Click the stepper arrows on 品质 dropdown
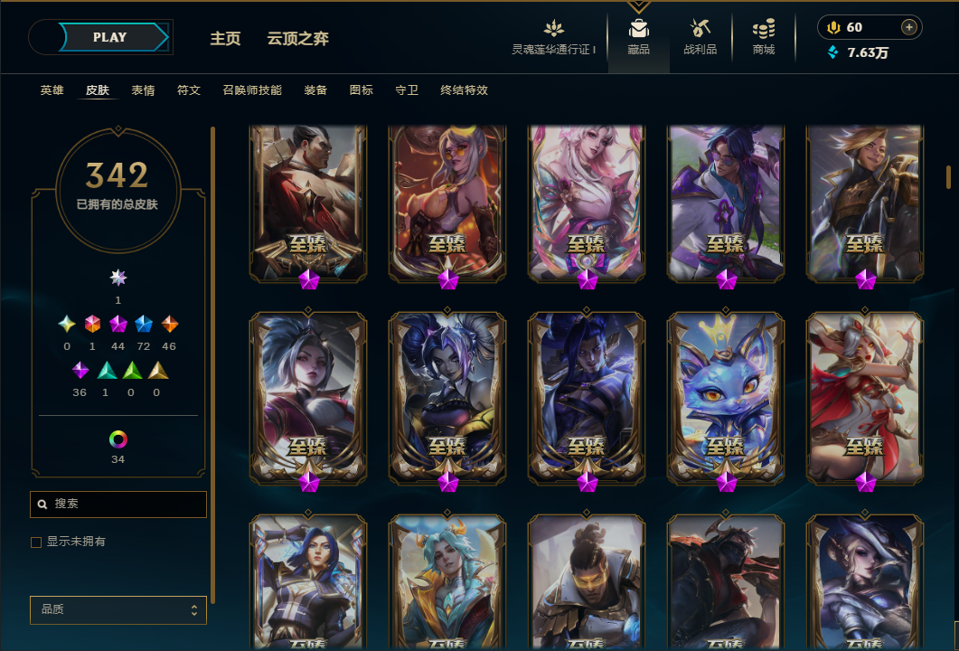Image resolution: width=959 pixels, height=651 pixels. click(194, 610)
